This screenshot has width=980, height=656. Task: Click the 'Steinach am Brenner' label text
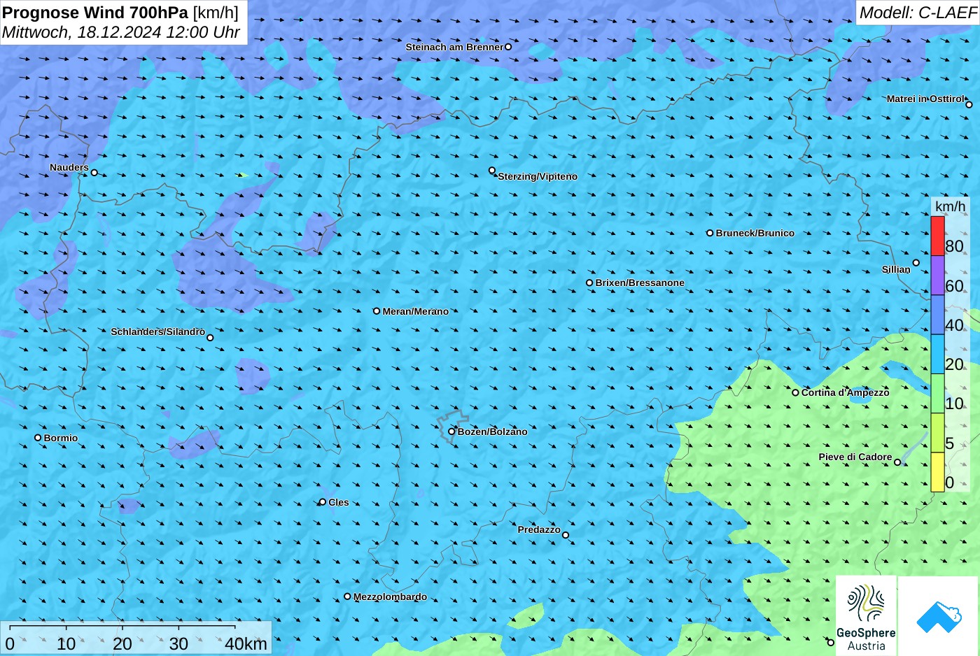(454, 47)
